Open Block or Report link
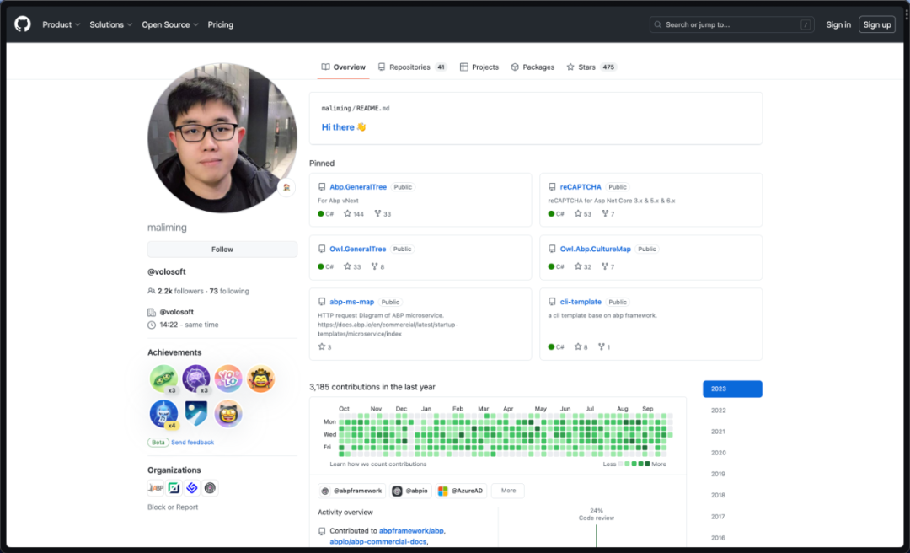910x553 pixels. point(173,507)
